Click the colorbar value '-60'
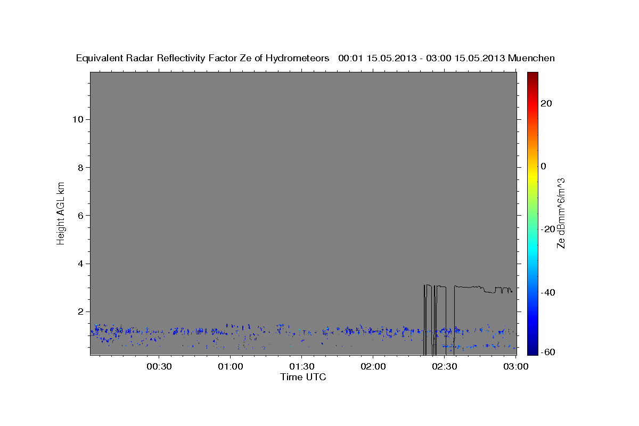The height and width of the screenshot is (426, 639). click(x=547, y=352)
